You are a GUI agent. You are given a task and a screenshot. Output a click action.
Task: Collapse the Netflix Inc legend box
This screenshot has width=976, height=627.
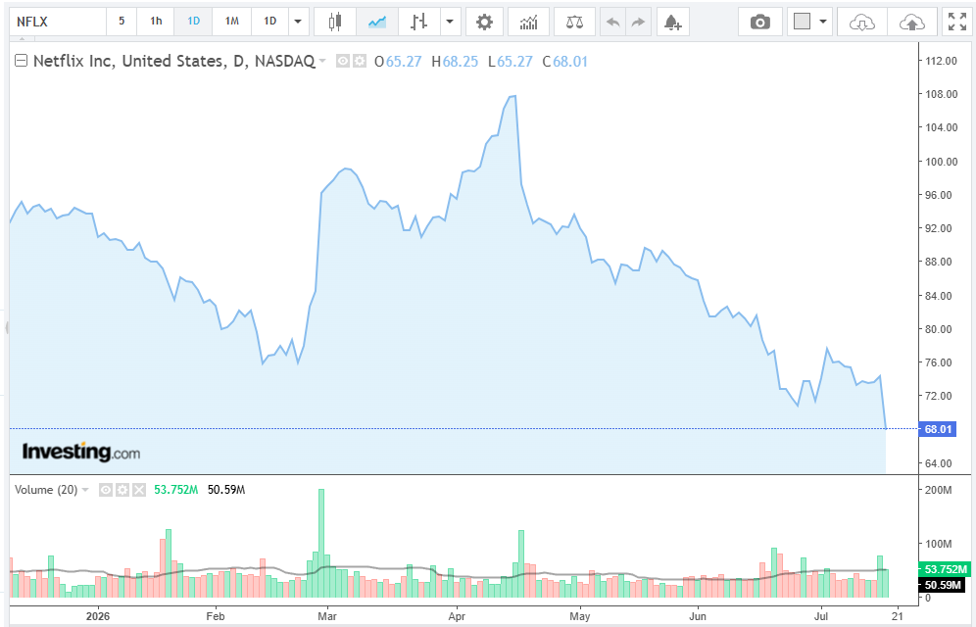[x=21, y=61]
